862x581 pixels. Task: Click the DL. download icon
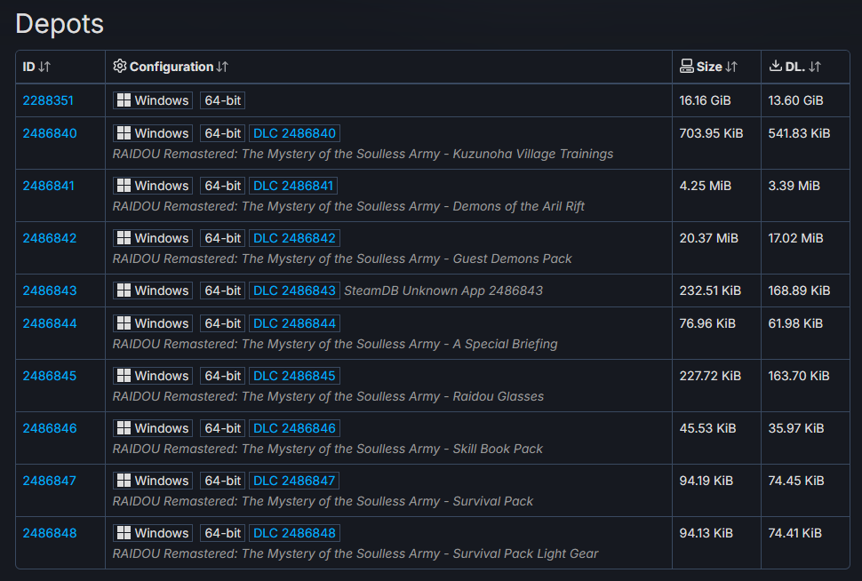point(775,67)
